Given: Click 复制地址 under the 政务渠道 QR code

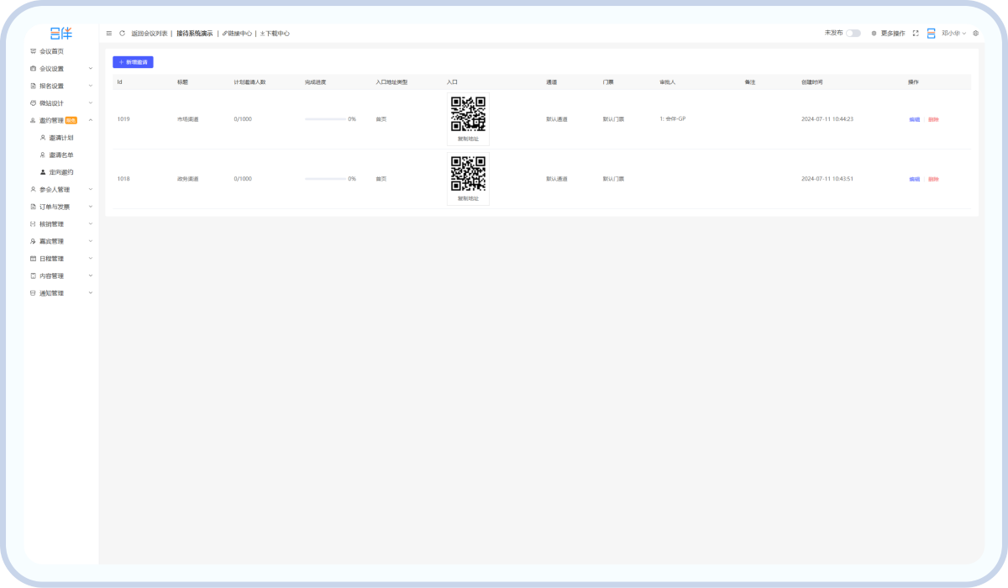Looking at the screenshot, I should (468, 199).
